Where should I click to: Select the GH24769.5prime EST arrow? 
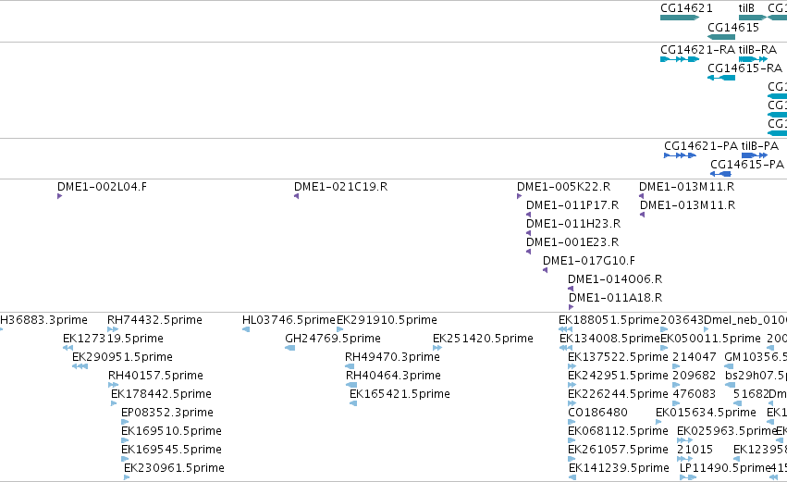coord(290,348)
